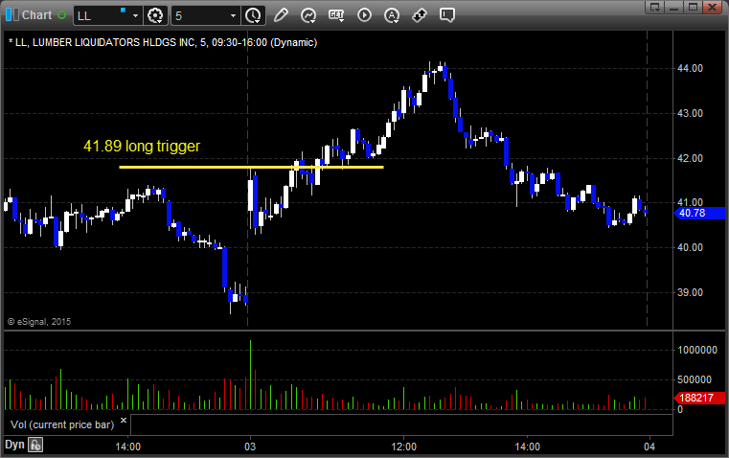Click the 12:00 time axis label
The height and width of the screenshot is (458, 729).
(x=404, y=447)
